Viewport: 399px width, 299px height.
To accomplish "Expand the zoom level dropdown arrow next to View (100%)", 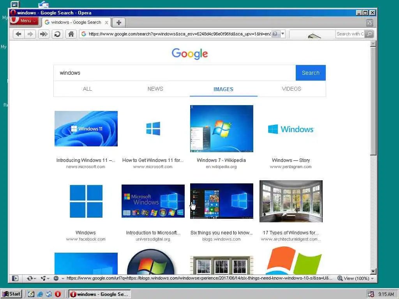I will coord(373,279).
